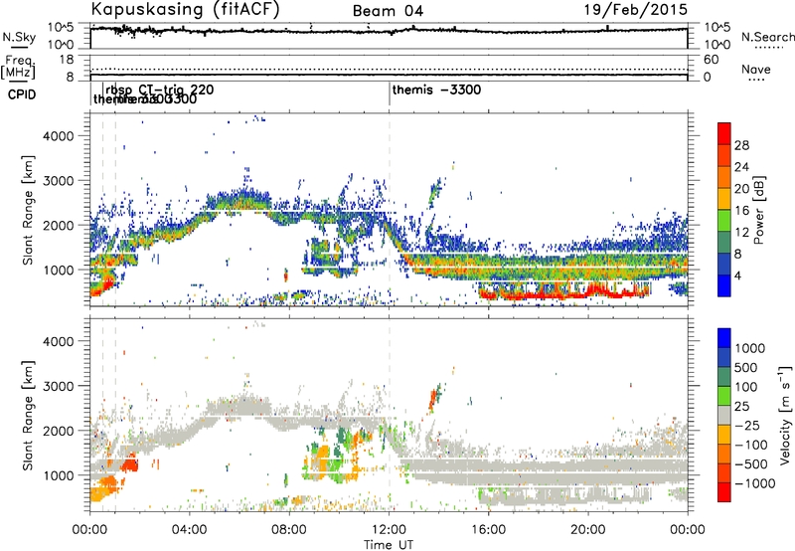Click the dashed 12:00 CPID marker in power panel
Viewport: 795px width, 551px height.
(x=390, y=210)
